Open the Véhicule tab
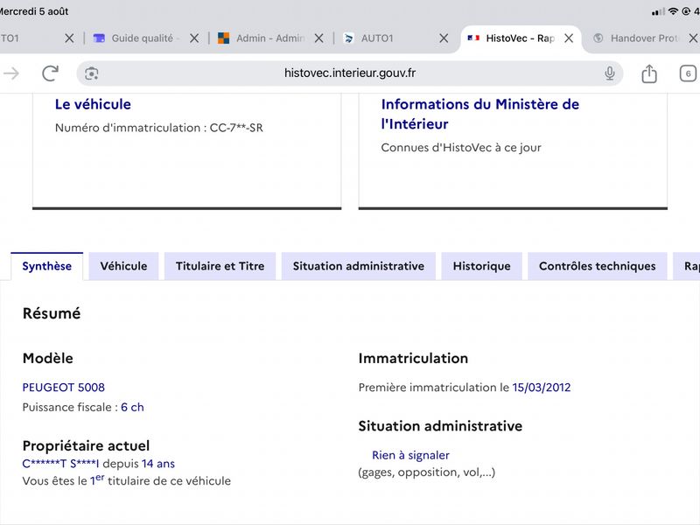Viewport: 700px width, 525px height. [x=123, y=266]
